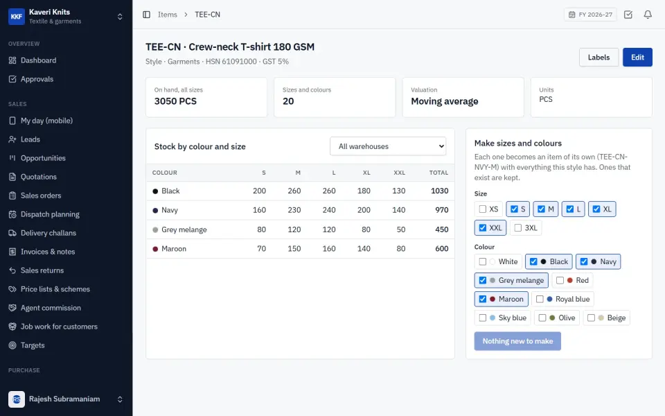
Task: Click the Agent commission handshake icon
Action: click(x=12, y=308)
